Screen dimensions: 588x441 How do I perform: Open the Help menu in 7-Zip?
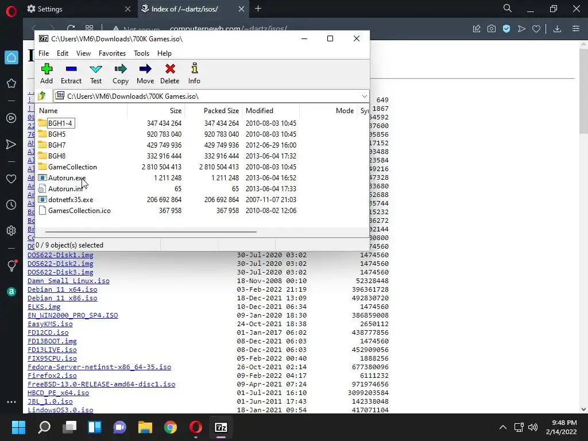164,53
